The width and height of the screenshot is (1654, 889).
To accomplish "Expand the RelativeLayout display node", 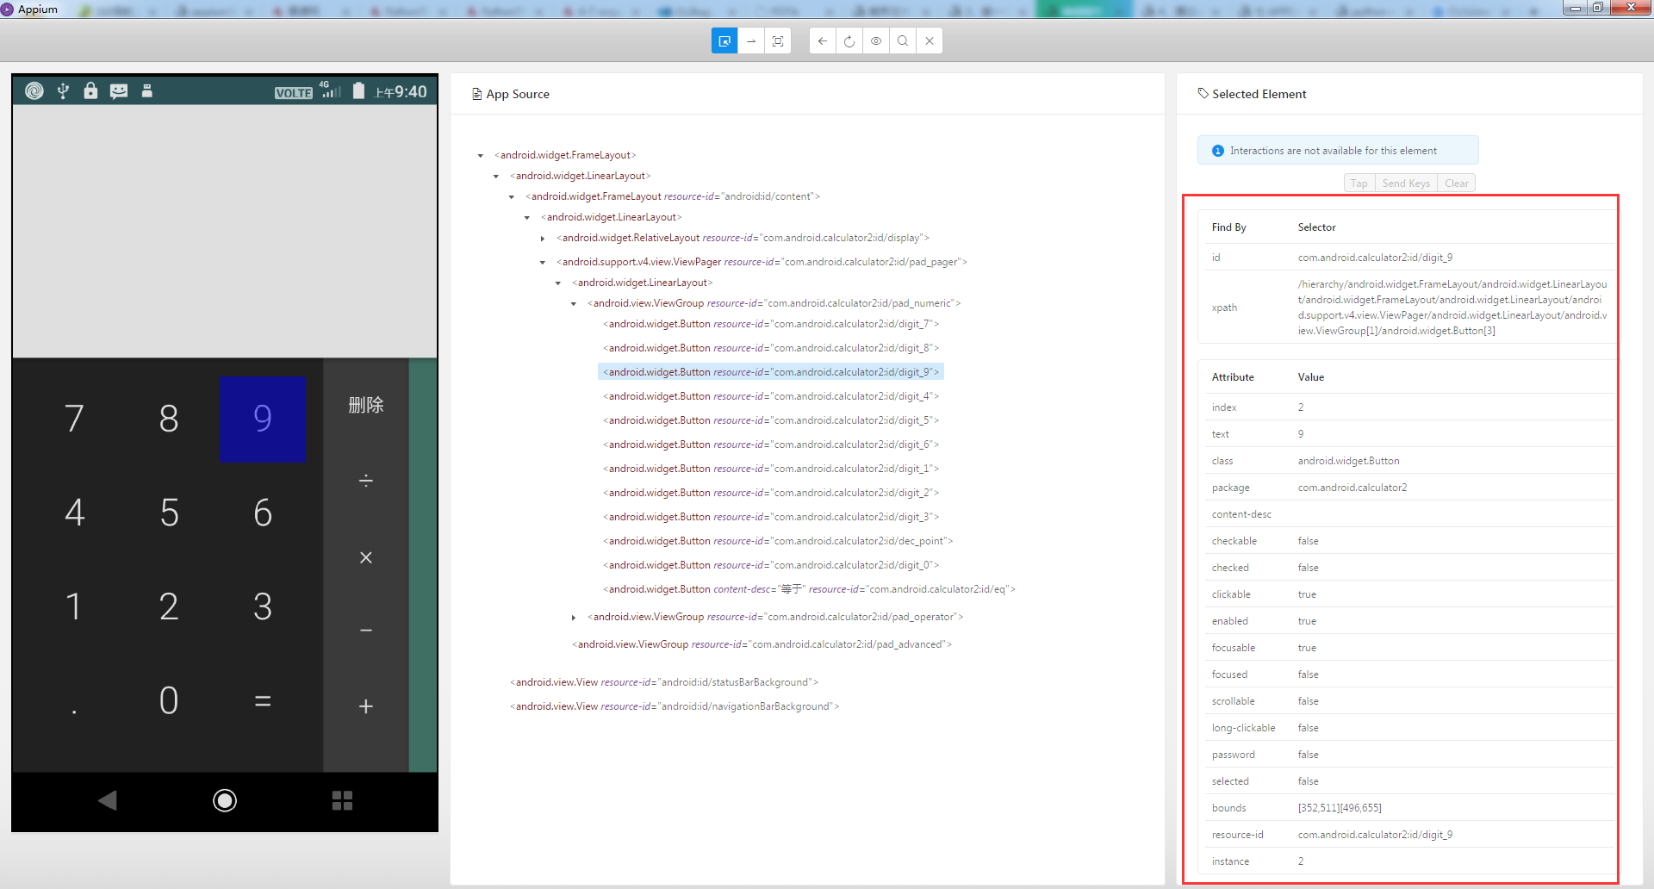I will pos(543,239).
